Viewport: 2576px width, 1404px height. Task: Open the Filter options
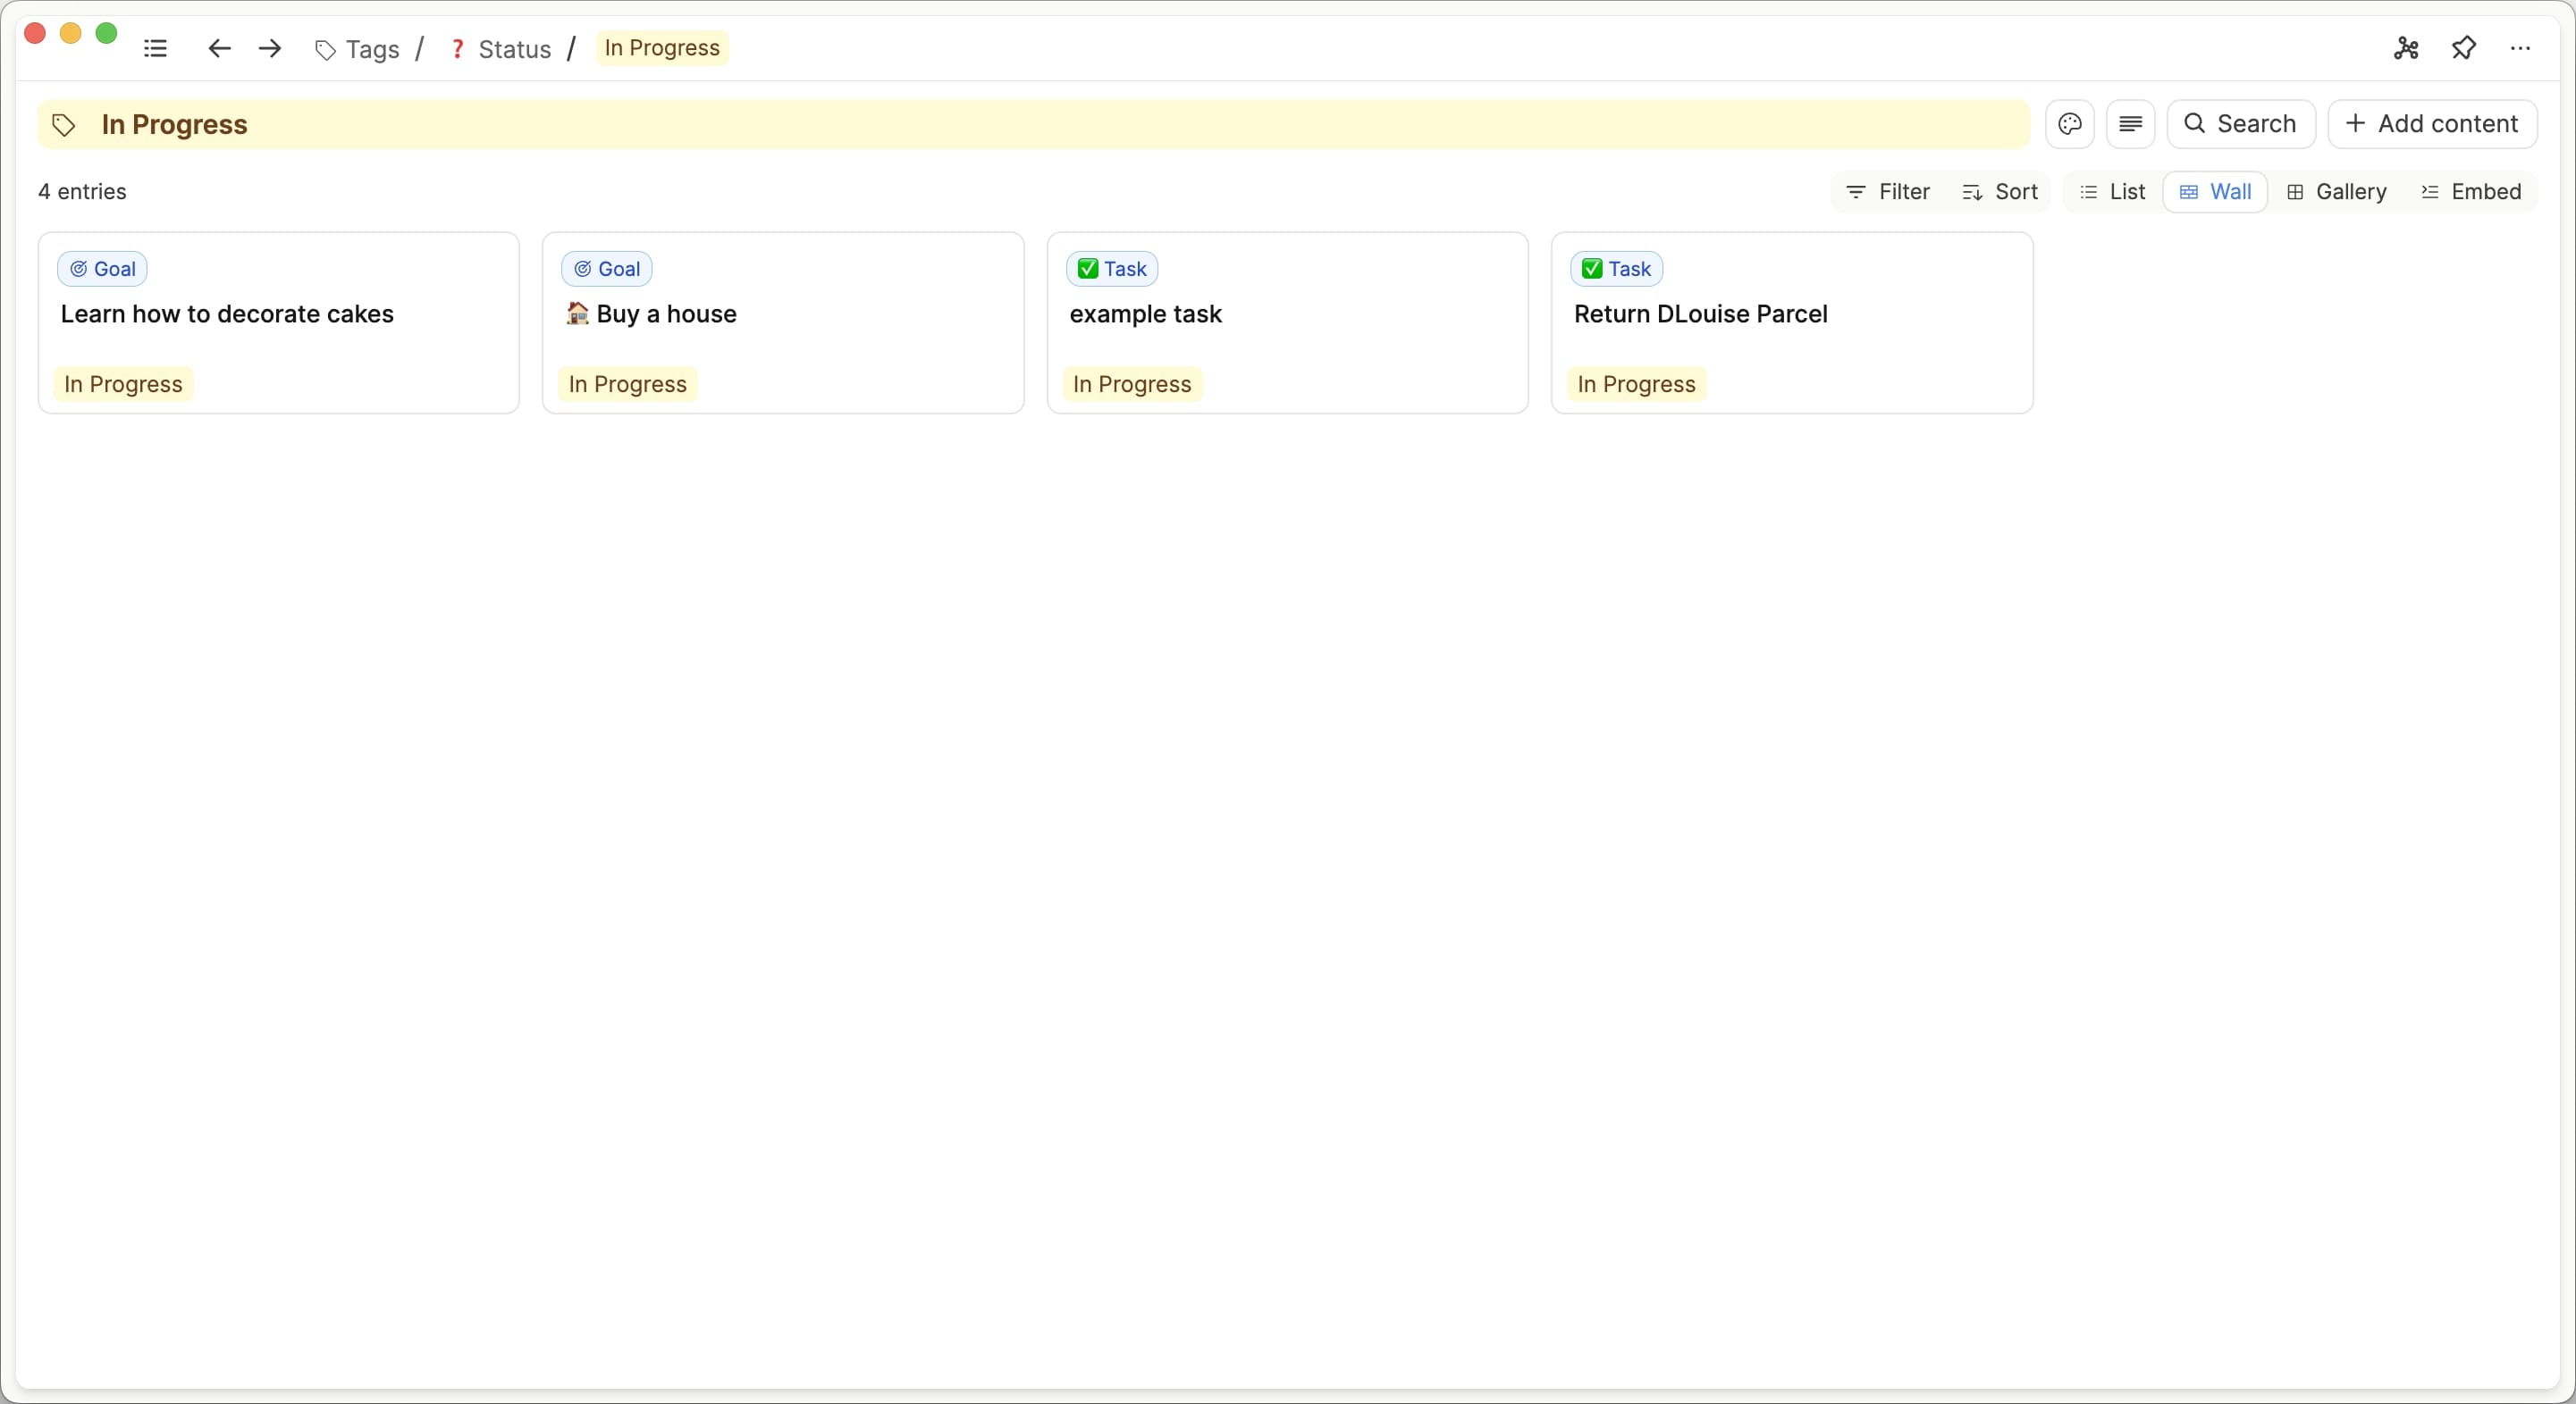pyautogui.click(x=1888, y=192)
